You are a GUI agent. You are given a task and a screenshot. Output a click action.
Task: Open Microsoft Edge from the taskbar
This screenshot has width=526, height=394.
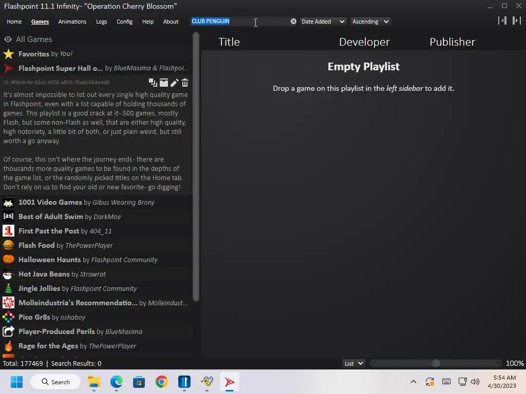pyautogui.click(x=117, y=382)
